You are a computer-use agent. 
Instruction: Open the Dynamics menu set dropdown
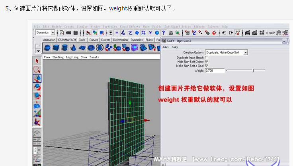(x=53, y=33)
